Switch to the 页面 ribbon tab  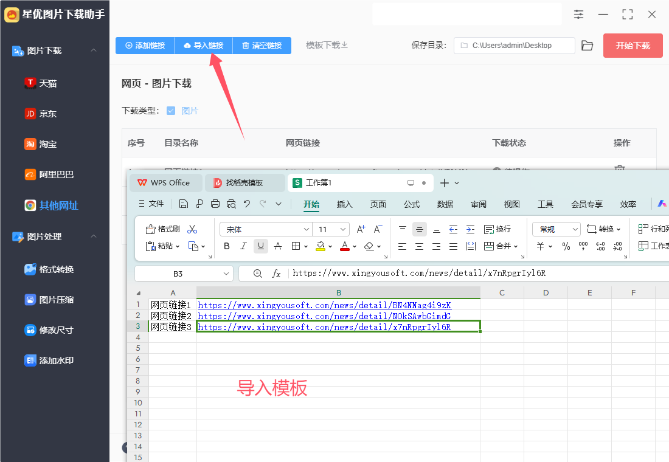click(x=378, y=204)
